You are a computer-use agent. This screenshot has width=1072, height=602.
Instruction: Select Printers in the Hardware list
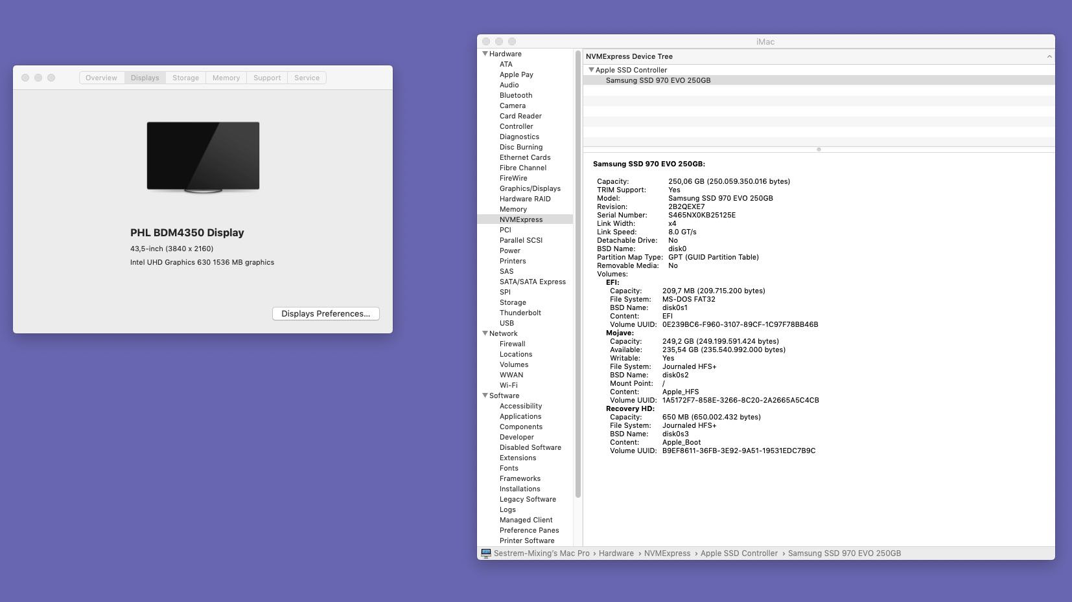pos(513,261)
